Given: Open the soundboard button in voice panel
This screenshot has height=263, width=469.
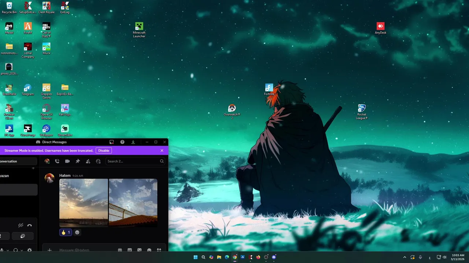Looking at the screenshot, I should 23,236.
